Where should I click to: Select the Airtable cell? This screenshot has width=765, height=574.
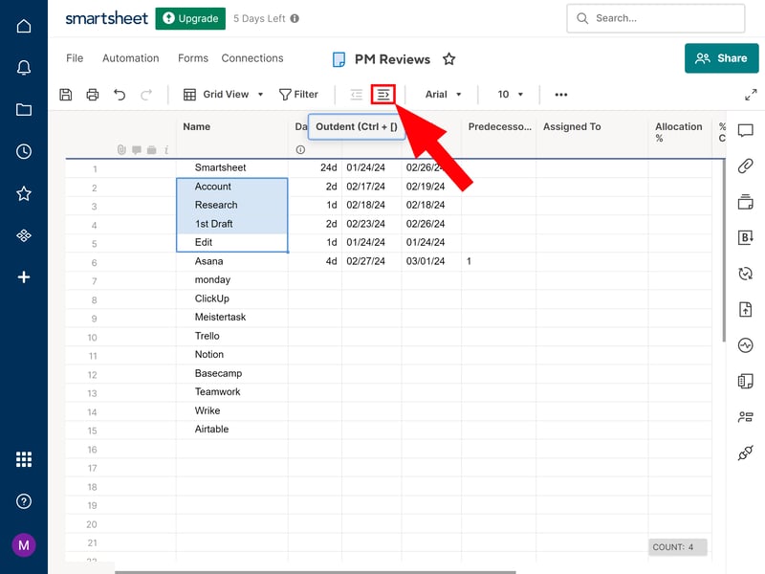click(231, 430)
